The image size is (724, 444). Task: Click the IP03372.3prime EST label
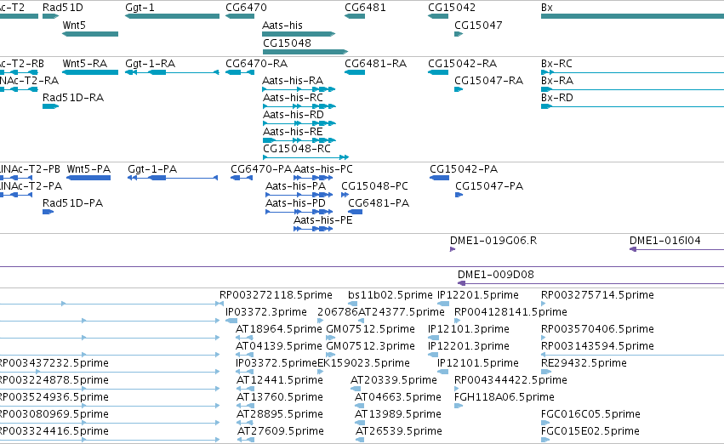click(266, 312)
